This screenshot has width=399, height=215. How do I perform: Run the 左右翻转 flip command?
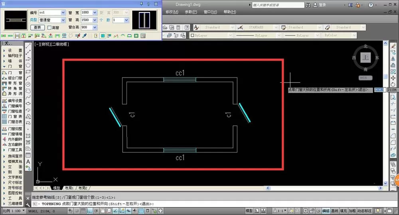[x=12, y=145]
